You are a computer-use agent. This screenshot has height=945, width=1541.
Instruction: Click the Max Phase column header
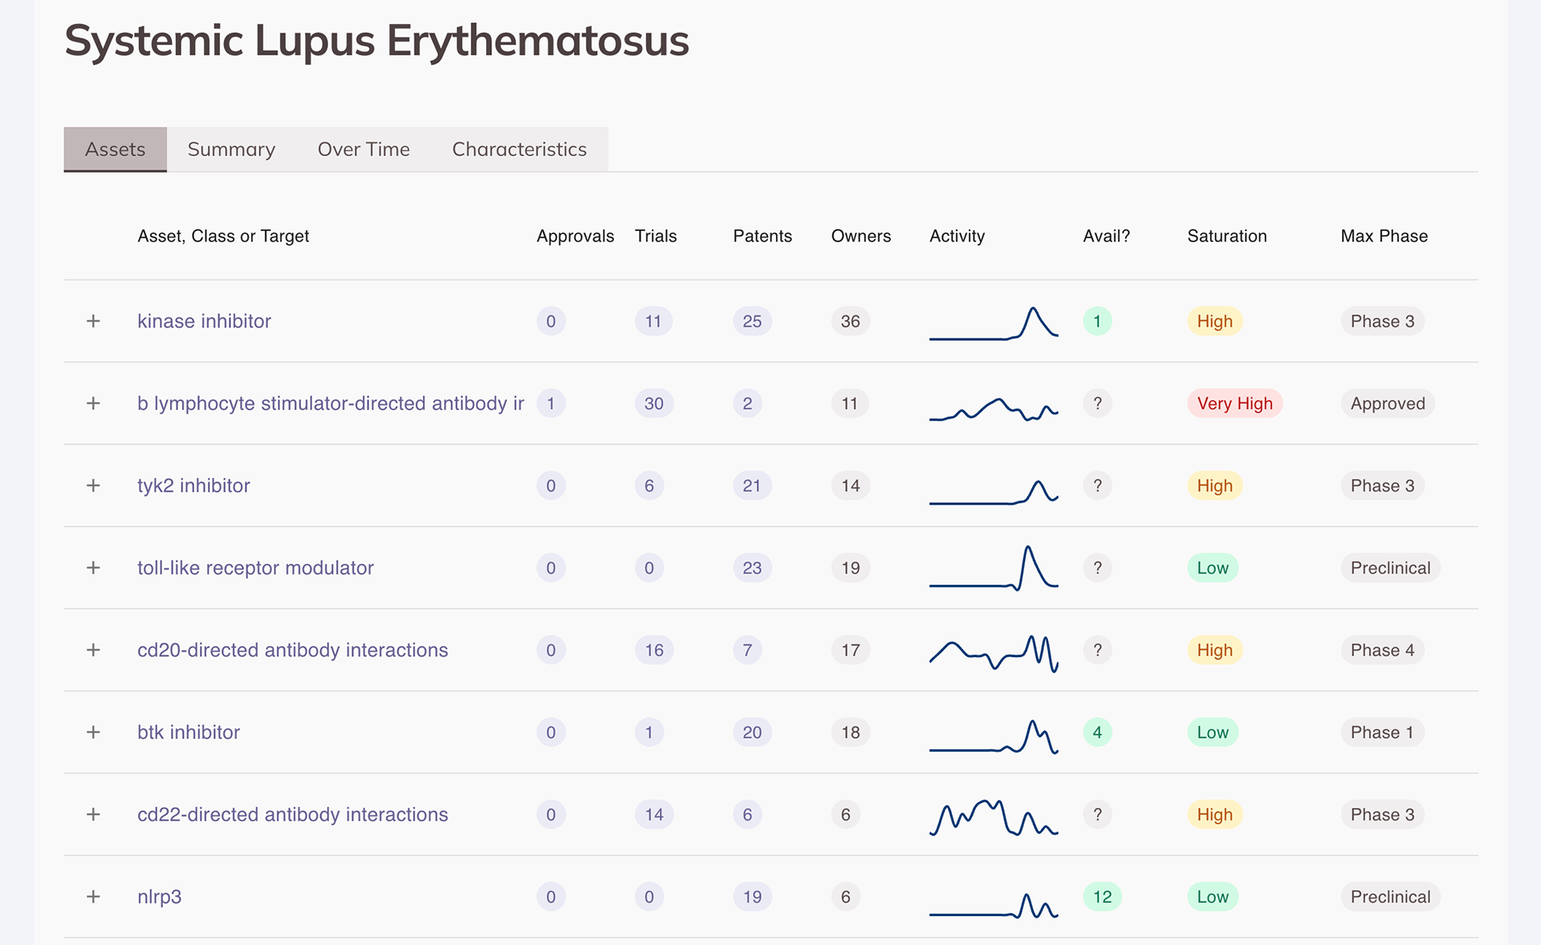[x=1384, y=236]
